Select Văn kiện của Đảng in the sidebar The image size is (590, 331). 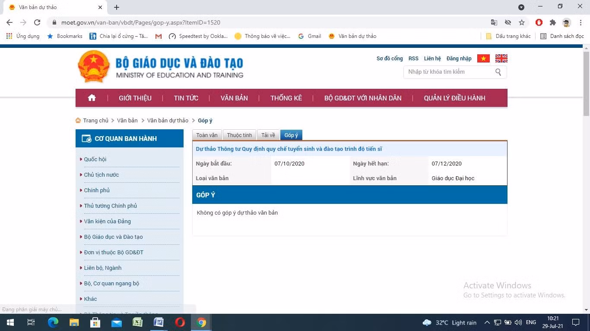tap(108, 222)
